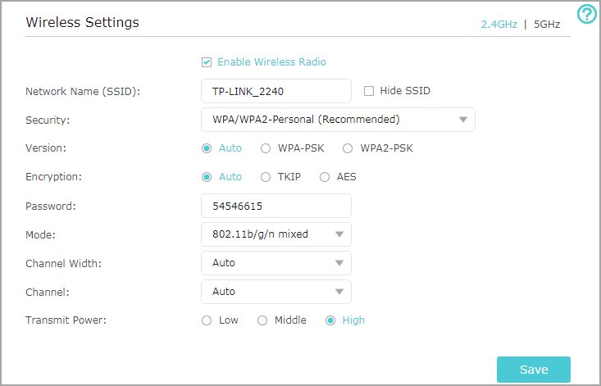The width and height of the screenshot is (601, 386).
Task: Switch to the 2.4GHz tab
Action: coord(499,25)
